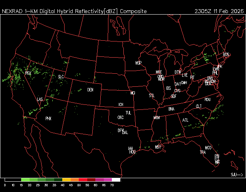The width and height of the screenshot is (246, 192).
Task: Click the PHX airport identifier
Action: click(x=48, y=119)
